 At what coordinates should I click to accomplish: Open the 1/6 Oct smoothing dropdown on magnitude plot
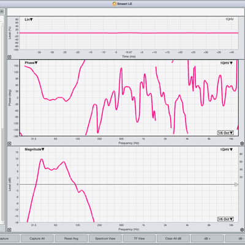click(225, 219)
